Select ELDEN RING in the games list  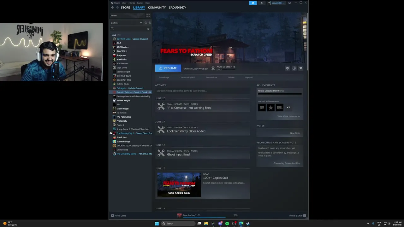point(122,84)
